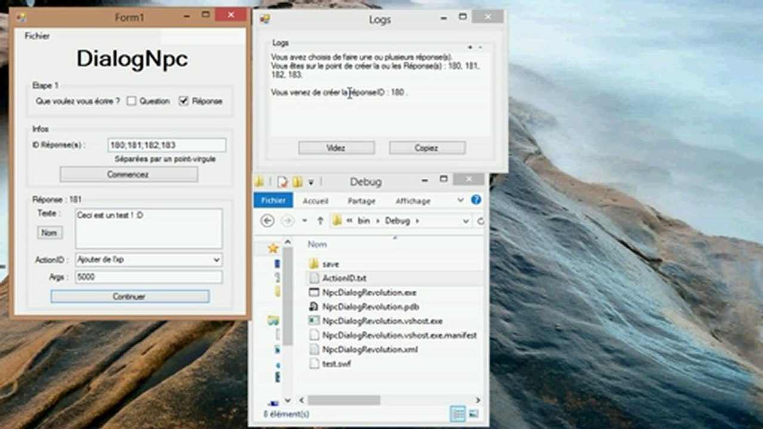Refresh the Debug folder view

(481, 221)
